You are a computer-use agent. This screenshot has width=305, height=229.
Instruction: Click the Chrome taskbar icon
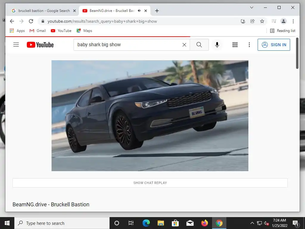(x=219, y=223)
